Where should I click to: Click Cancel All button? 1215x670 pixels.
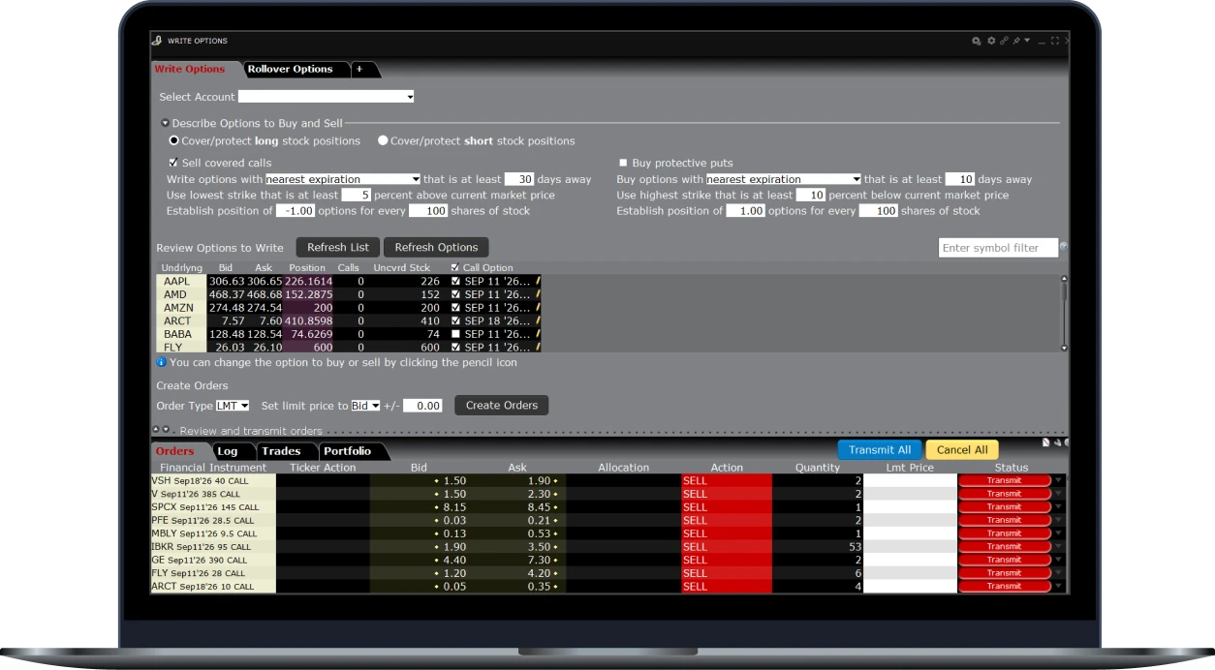(x=962, y=449)
